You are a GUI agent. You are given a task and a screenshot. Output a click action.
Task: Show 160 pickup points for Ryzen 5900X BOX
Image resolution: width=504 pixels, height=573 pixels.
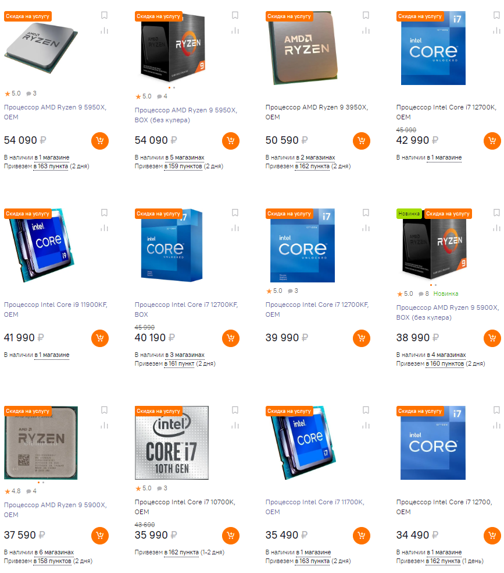click(445, 363)
